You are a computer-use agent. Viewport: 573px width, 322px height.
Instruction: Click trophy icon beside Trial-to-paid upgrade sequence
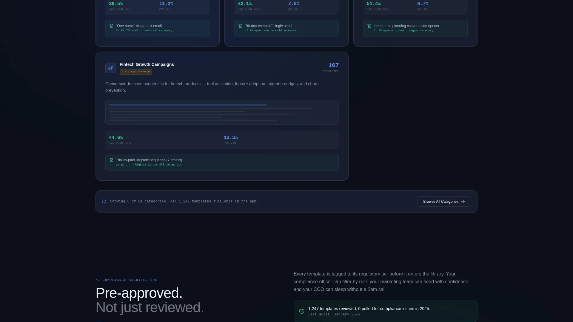coord(111,160)
